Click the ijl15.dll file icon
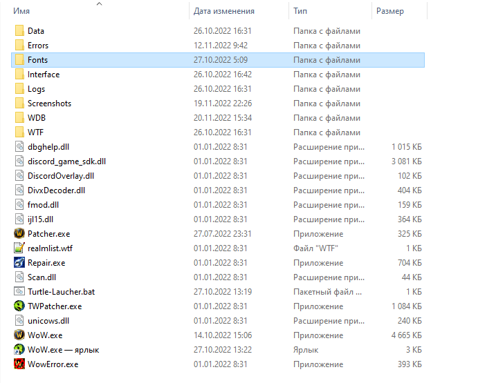 click(x=19, y=219)
